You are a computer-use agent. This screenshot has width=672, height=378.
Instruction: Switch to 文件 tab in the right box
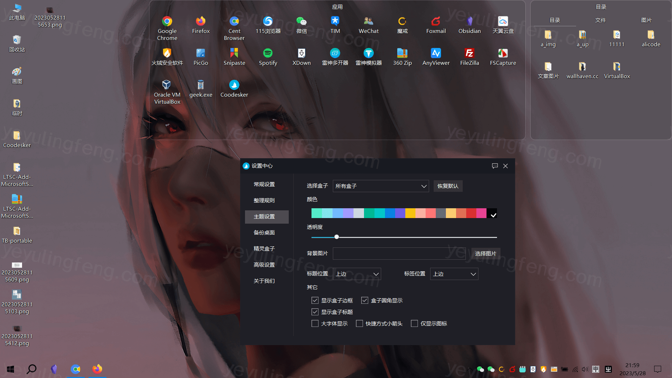(x=600, y=20)
